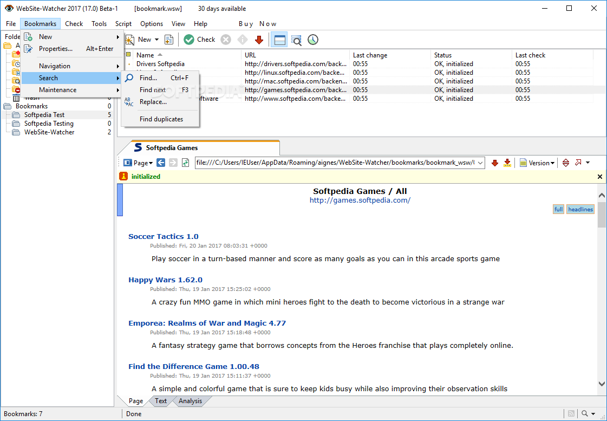Click the file path address field
Screen dimensions: 607x421
pyautogui.click(x=335, y=163)
